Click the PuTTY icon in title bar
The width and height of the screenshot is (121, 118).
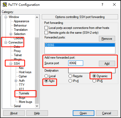point(5,5)
